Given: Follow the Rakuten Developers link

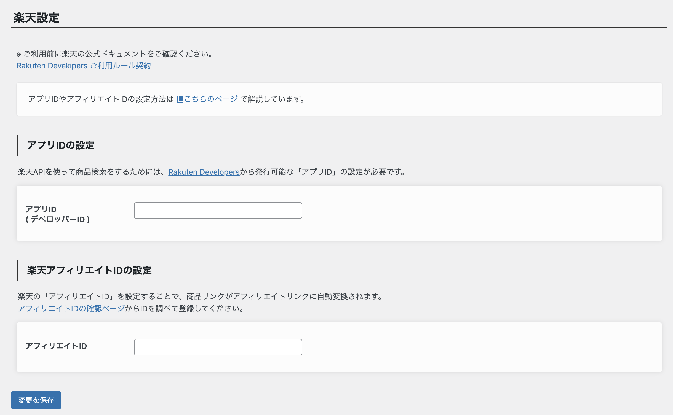Looking at the screenshot, I should (204, 172).
